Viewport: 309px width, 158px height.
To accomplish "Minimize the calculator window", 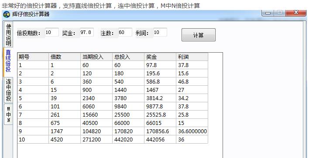I will (268, 13).
